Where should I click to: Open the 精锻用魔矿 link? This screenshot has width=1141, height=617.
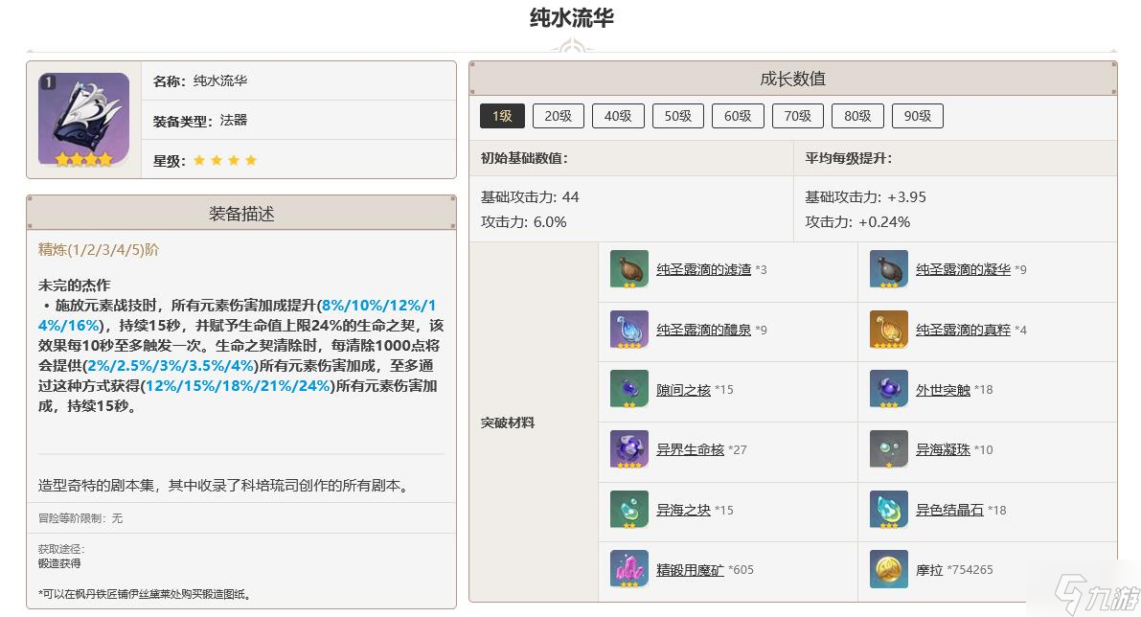690,570
